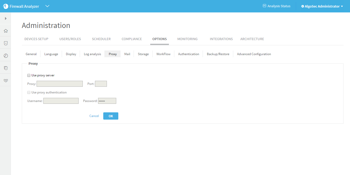This screenshot has width=350, height=175.
Task: Expand the left sidebar with the arrow
Action: [5, 18]
